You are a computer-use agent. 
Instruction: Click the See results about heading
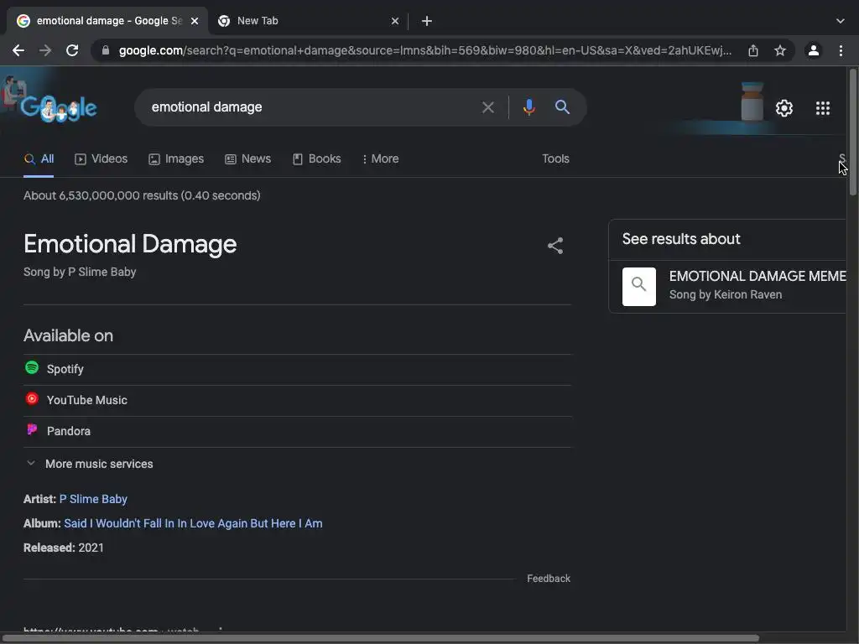pyautogui.click(x=681, y=239)
